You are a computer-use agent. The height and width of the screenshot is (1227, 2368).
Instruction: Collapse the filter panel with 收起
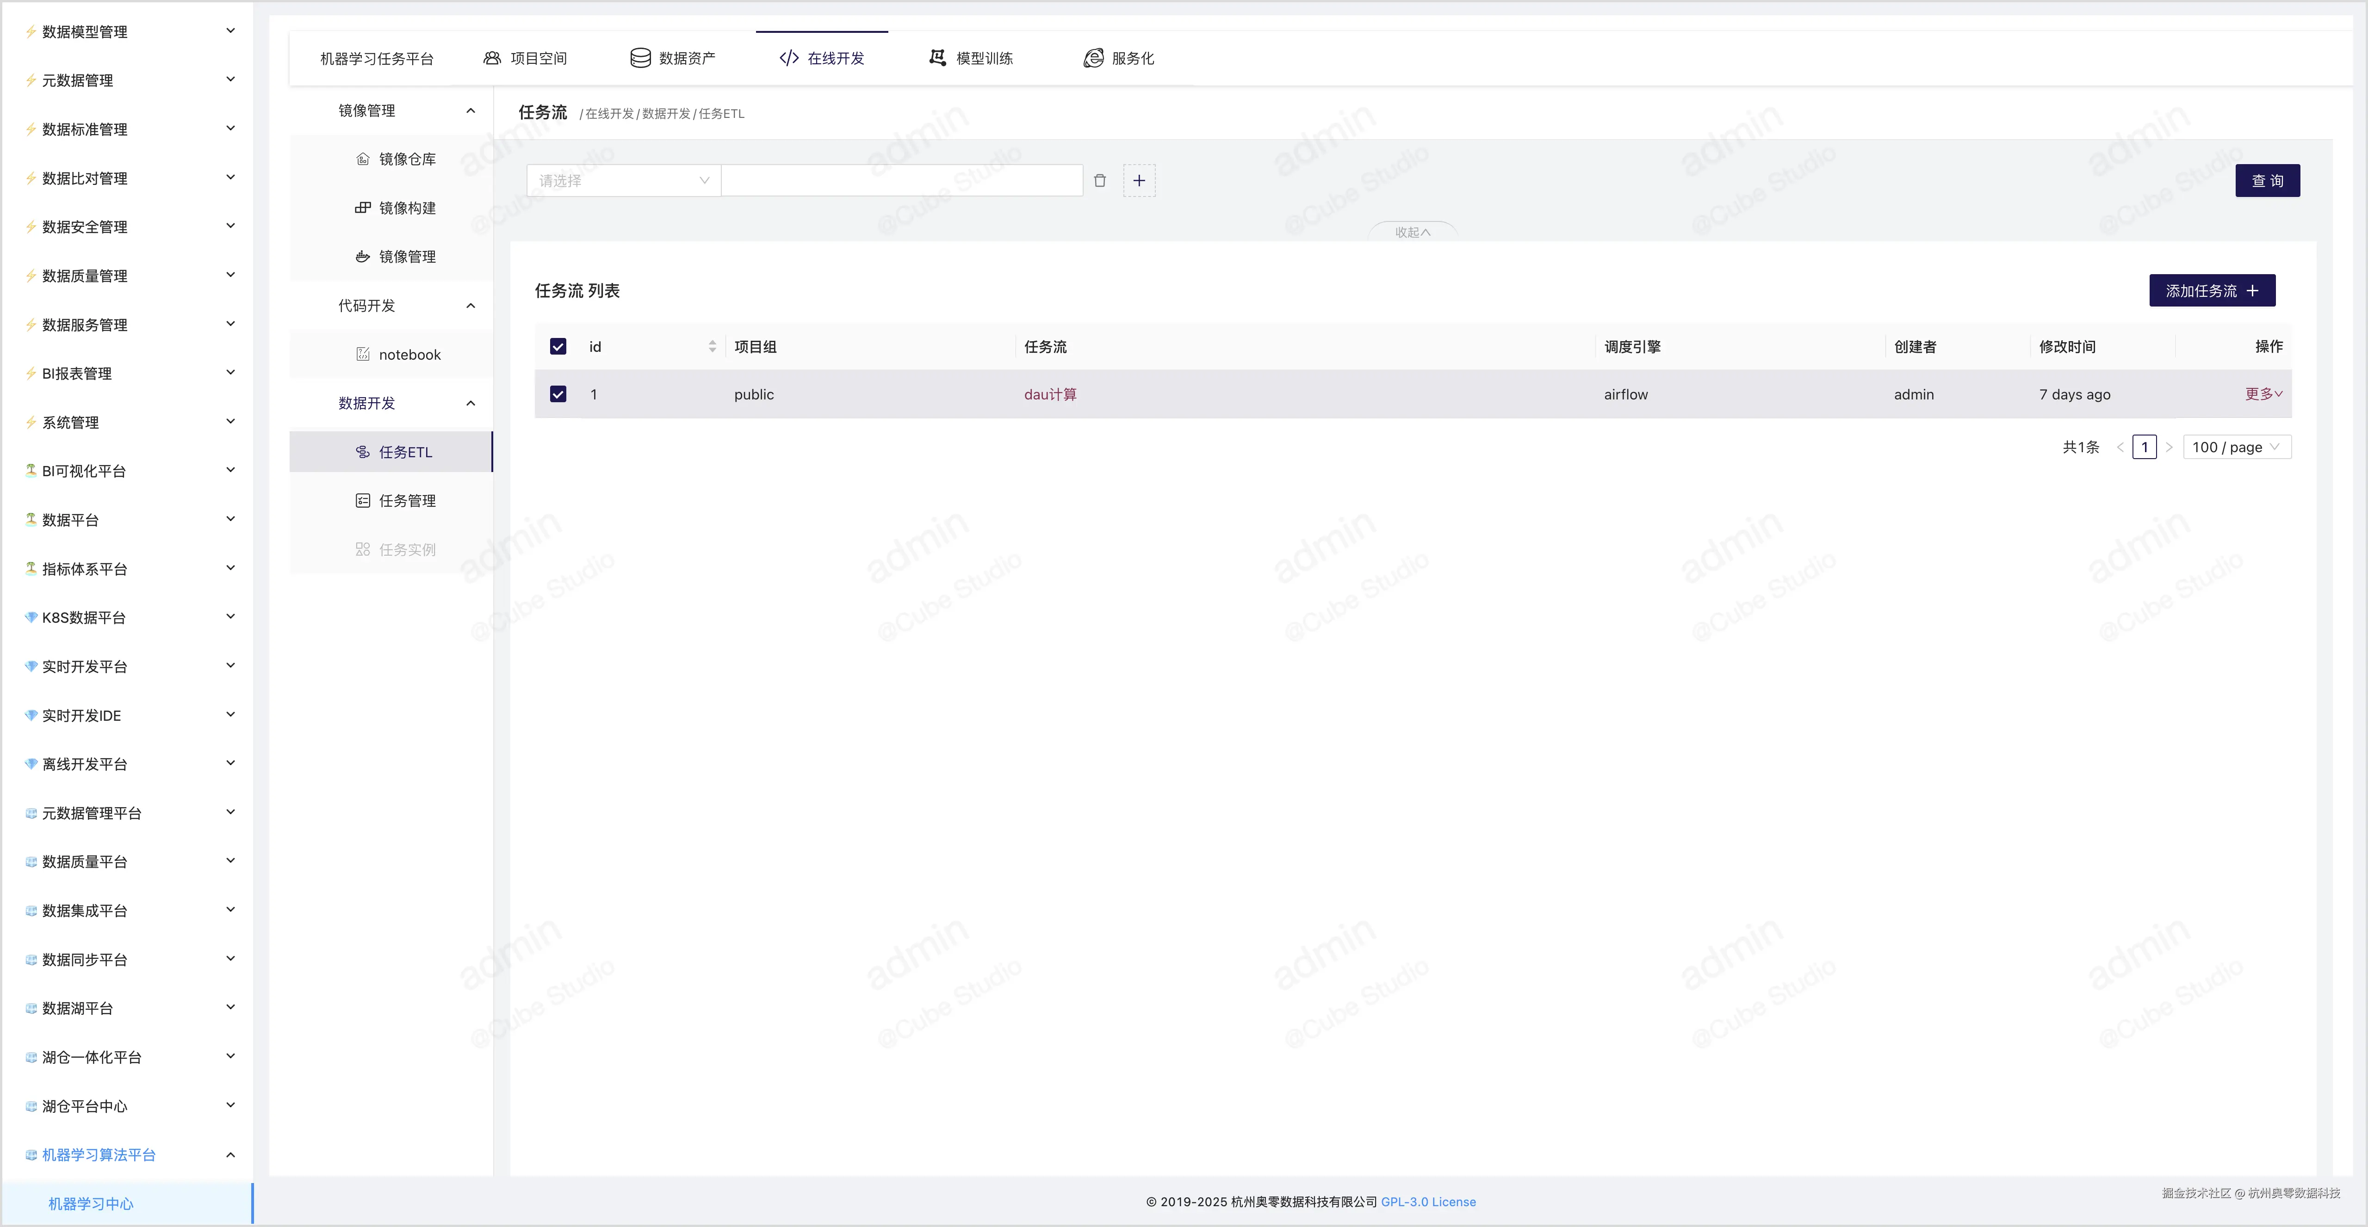[1412, 233]
